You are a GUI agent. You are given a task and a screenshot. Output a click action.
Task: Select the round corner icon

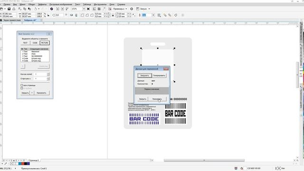[82, 15]
